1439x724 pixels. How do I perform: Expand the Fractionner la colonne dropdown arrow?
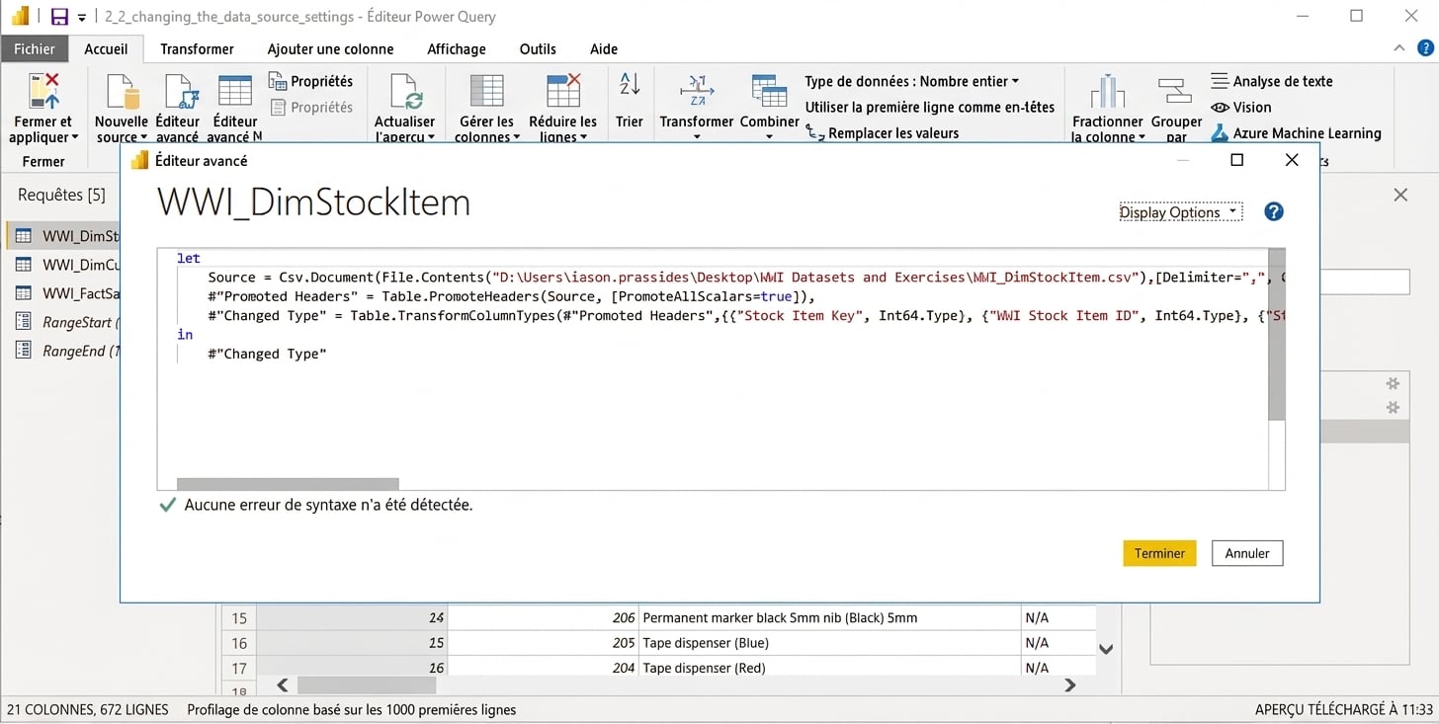(x=1143, y=138)
